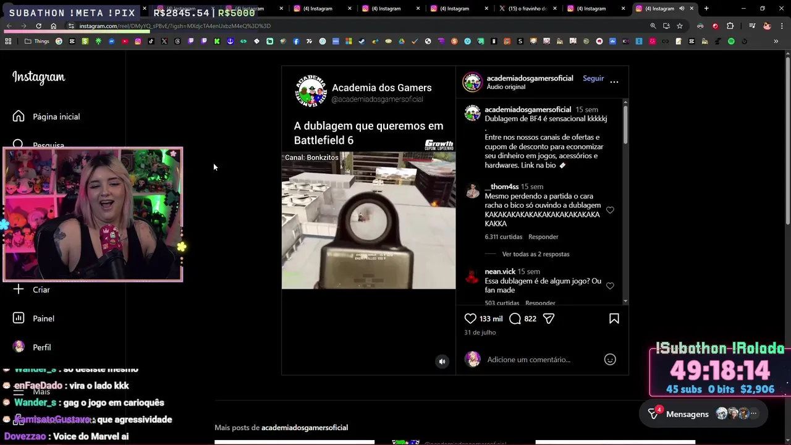
Task: Follow the account via Seguir
Action: coord(593,78)
